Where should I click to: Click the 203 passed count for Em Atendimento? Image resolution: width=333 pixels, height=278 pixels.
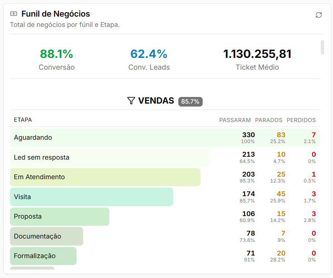click(248, 174)
